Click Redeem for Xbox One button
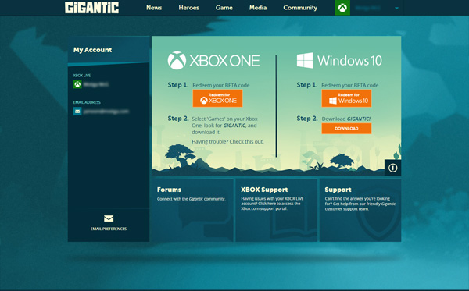 [x=218, y=98]
